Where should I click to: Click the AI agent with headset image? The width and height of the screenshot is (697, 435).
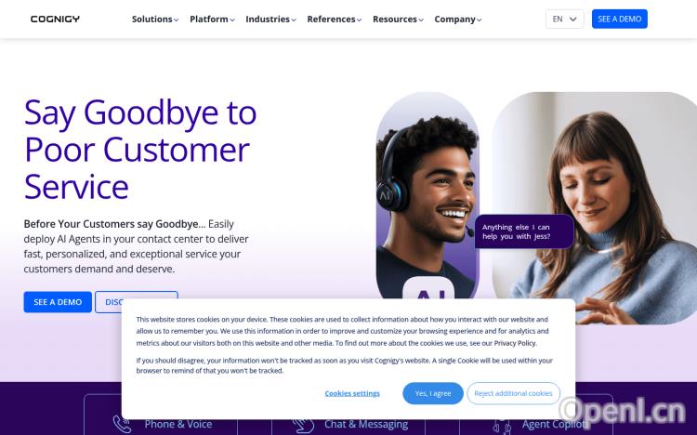[x=427, y=196]
